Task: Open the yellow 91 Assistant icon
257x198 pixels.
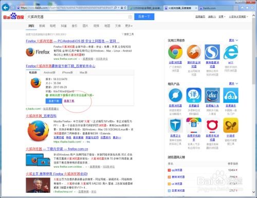Action: [x=231, y=125]
